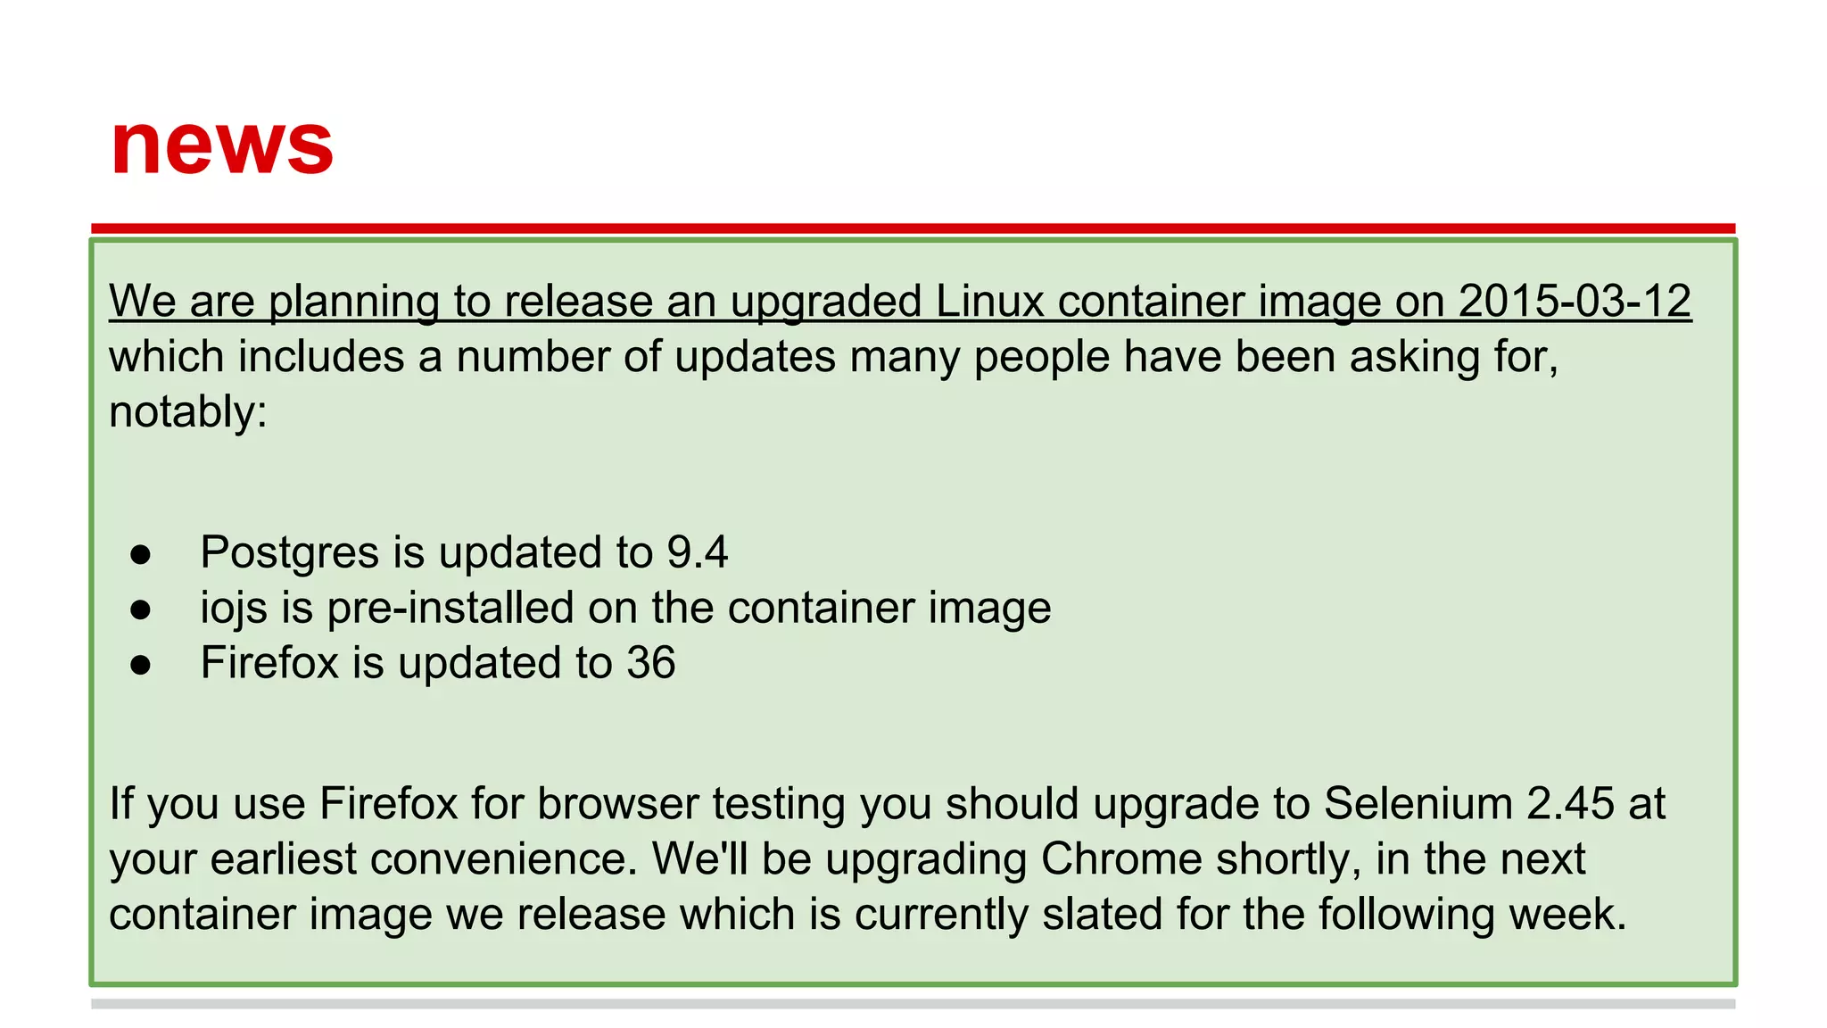Click the bullet dot beside Postgres
Viewport: 1827px width, 1028px height.
point(140,554)
